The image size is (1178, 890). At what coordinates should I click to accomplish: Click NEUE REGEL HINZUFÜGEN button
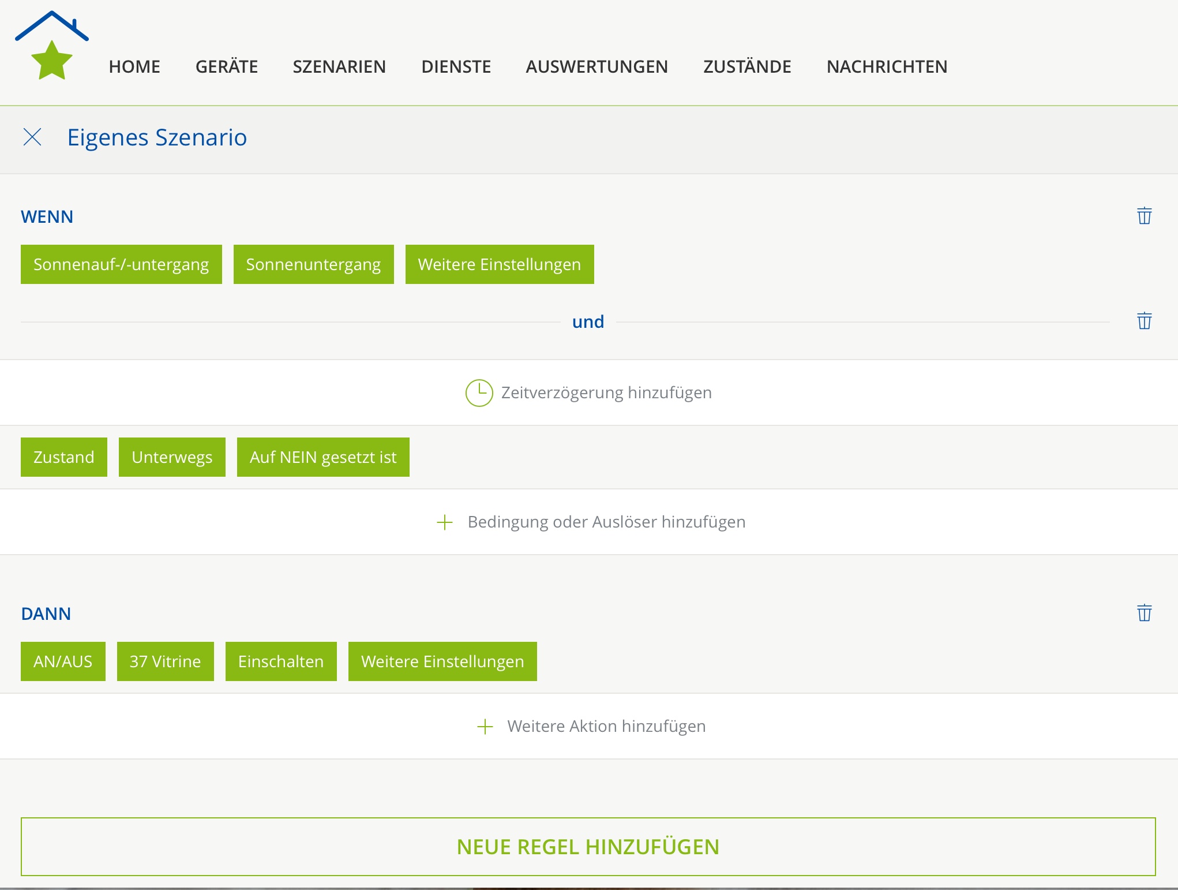coord(588,847)
